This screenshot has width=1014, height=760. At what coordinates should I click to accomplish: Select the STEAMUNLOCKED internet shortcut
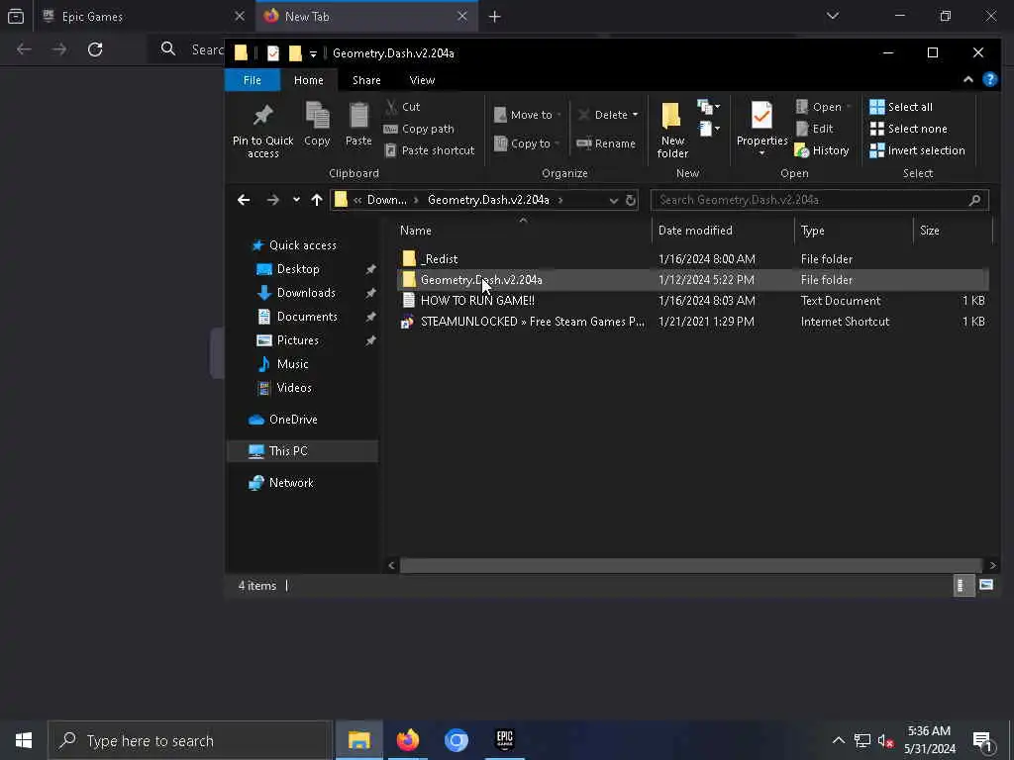[692, 322]
